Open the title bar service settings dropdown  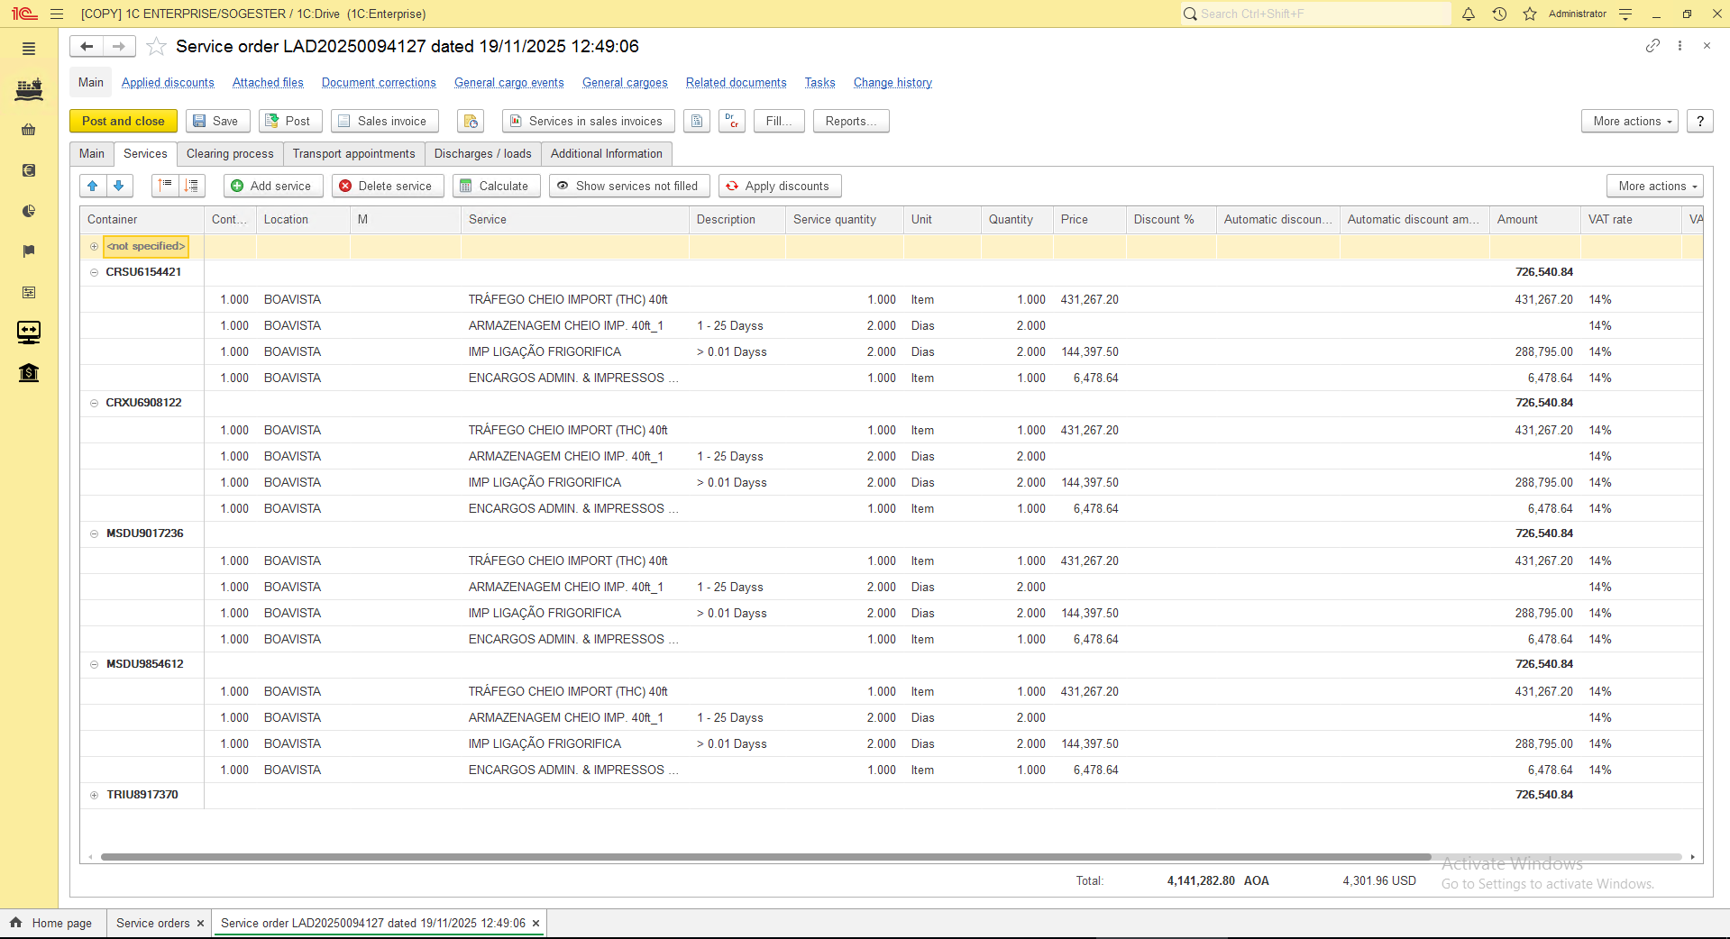point(1625,14)
